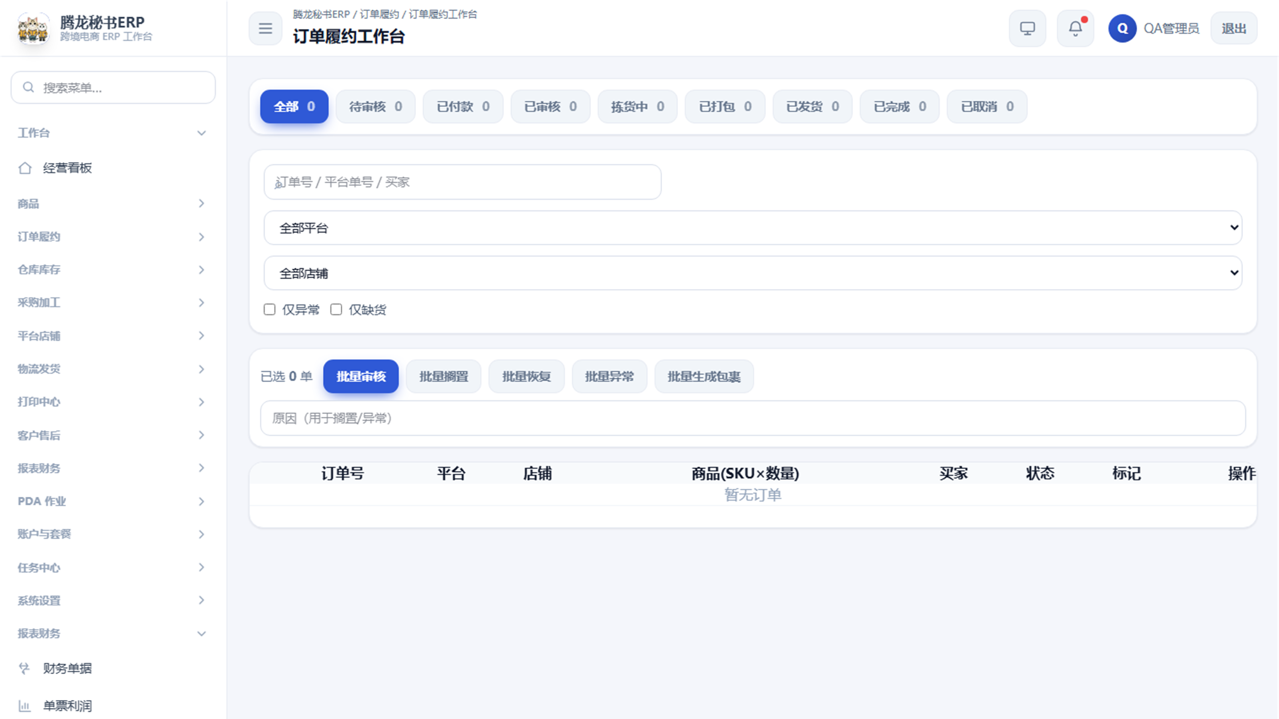Select the 全部 status tab

[294, 106]
